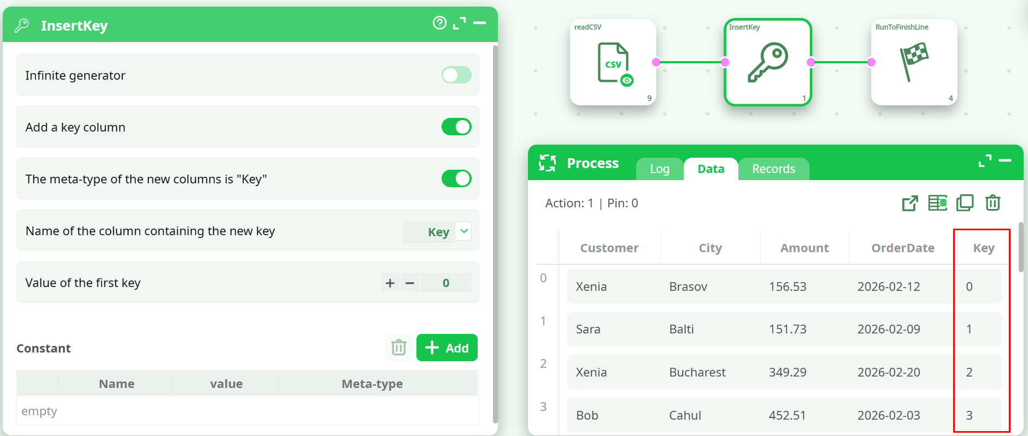This screenshot has width=1028, height=436.
Task: Increase first key value with plus
Action: (x=390, y=283)
